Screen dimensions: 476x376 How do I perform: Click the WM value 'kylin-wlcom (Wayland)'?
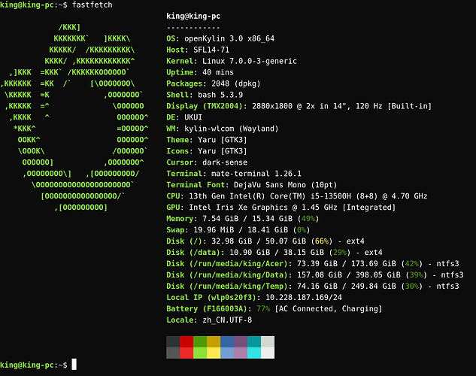pyautogui.click(x=232, y=129)
